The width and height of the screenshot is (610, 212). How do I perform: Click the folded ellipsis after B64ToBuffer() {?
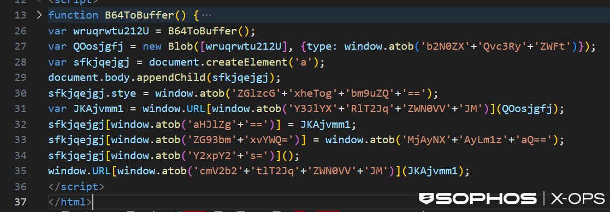pyautogui.click(x=206, y=15)
